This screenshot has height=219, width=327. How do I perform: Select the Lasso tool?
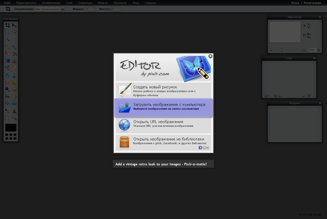click(x=14, y=32)
